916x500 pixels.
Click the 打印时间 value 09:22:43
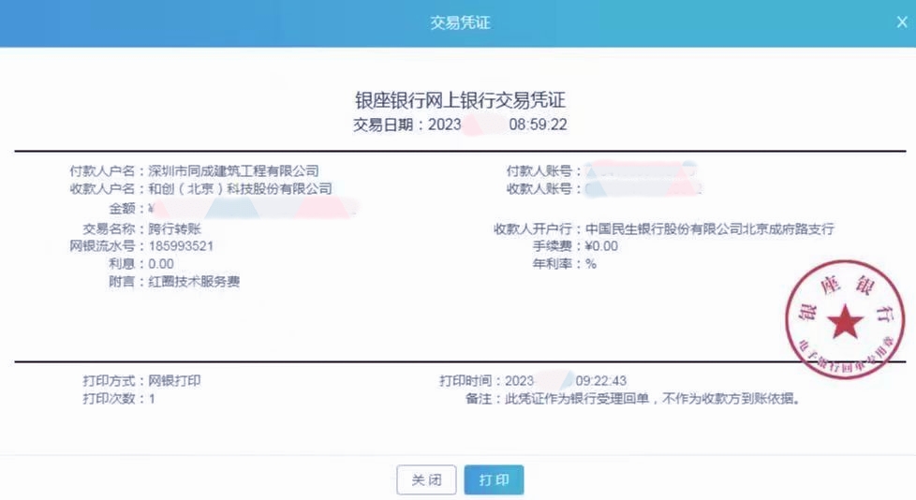[x=600, y=381]
